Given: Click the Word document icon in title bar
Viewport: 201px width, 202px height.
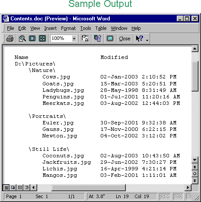Looking at the screenshot, I should (x=6, y=19).
